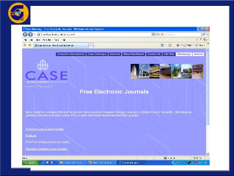234x176 pixels.
Task: Click the red brick building photo
Action: point(198,71)
